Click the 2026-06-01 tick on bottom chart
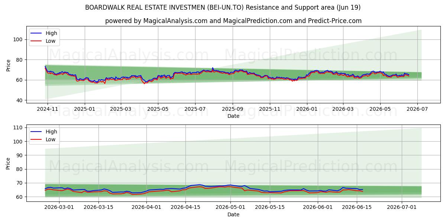The height and width of the screenshot is (223, 446). 318,207
